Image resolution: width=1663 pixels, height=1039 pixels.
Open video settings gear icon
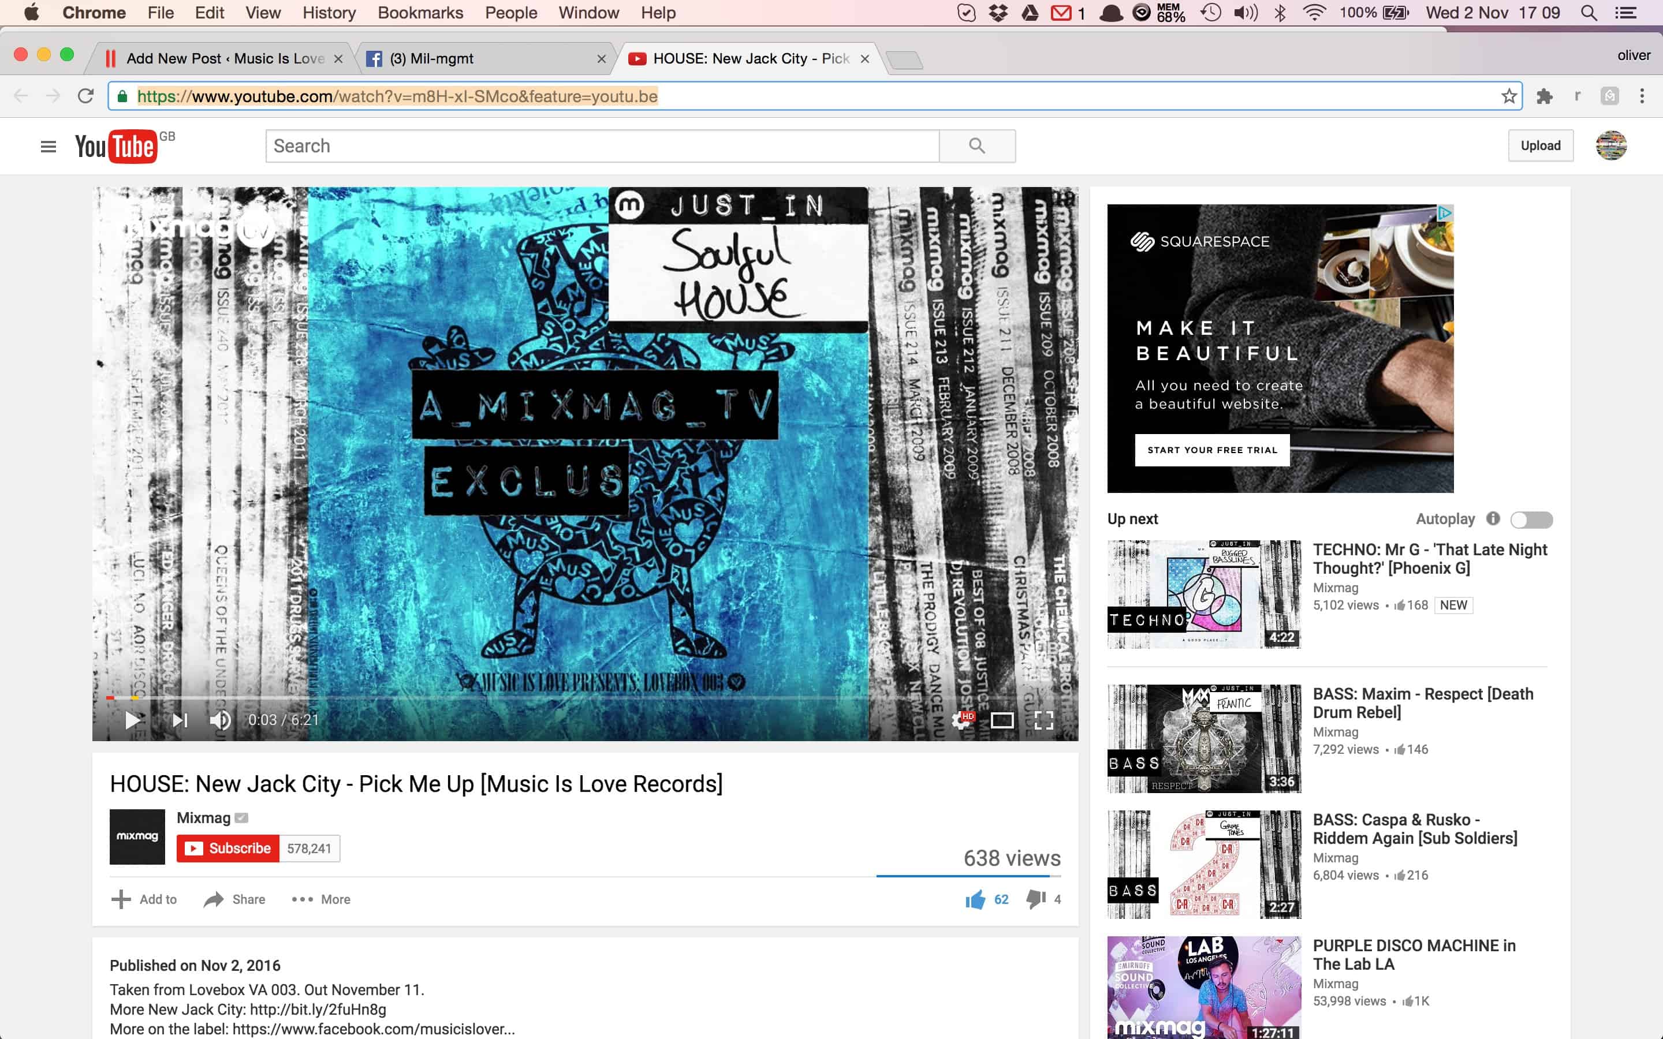(x=962, y=719)
